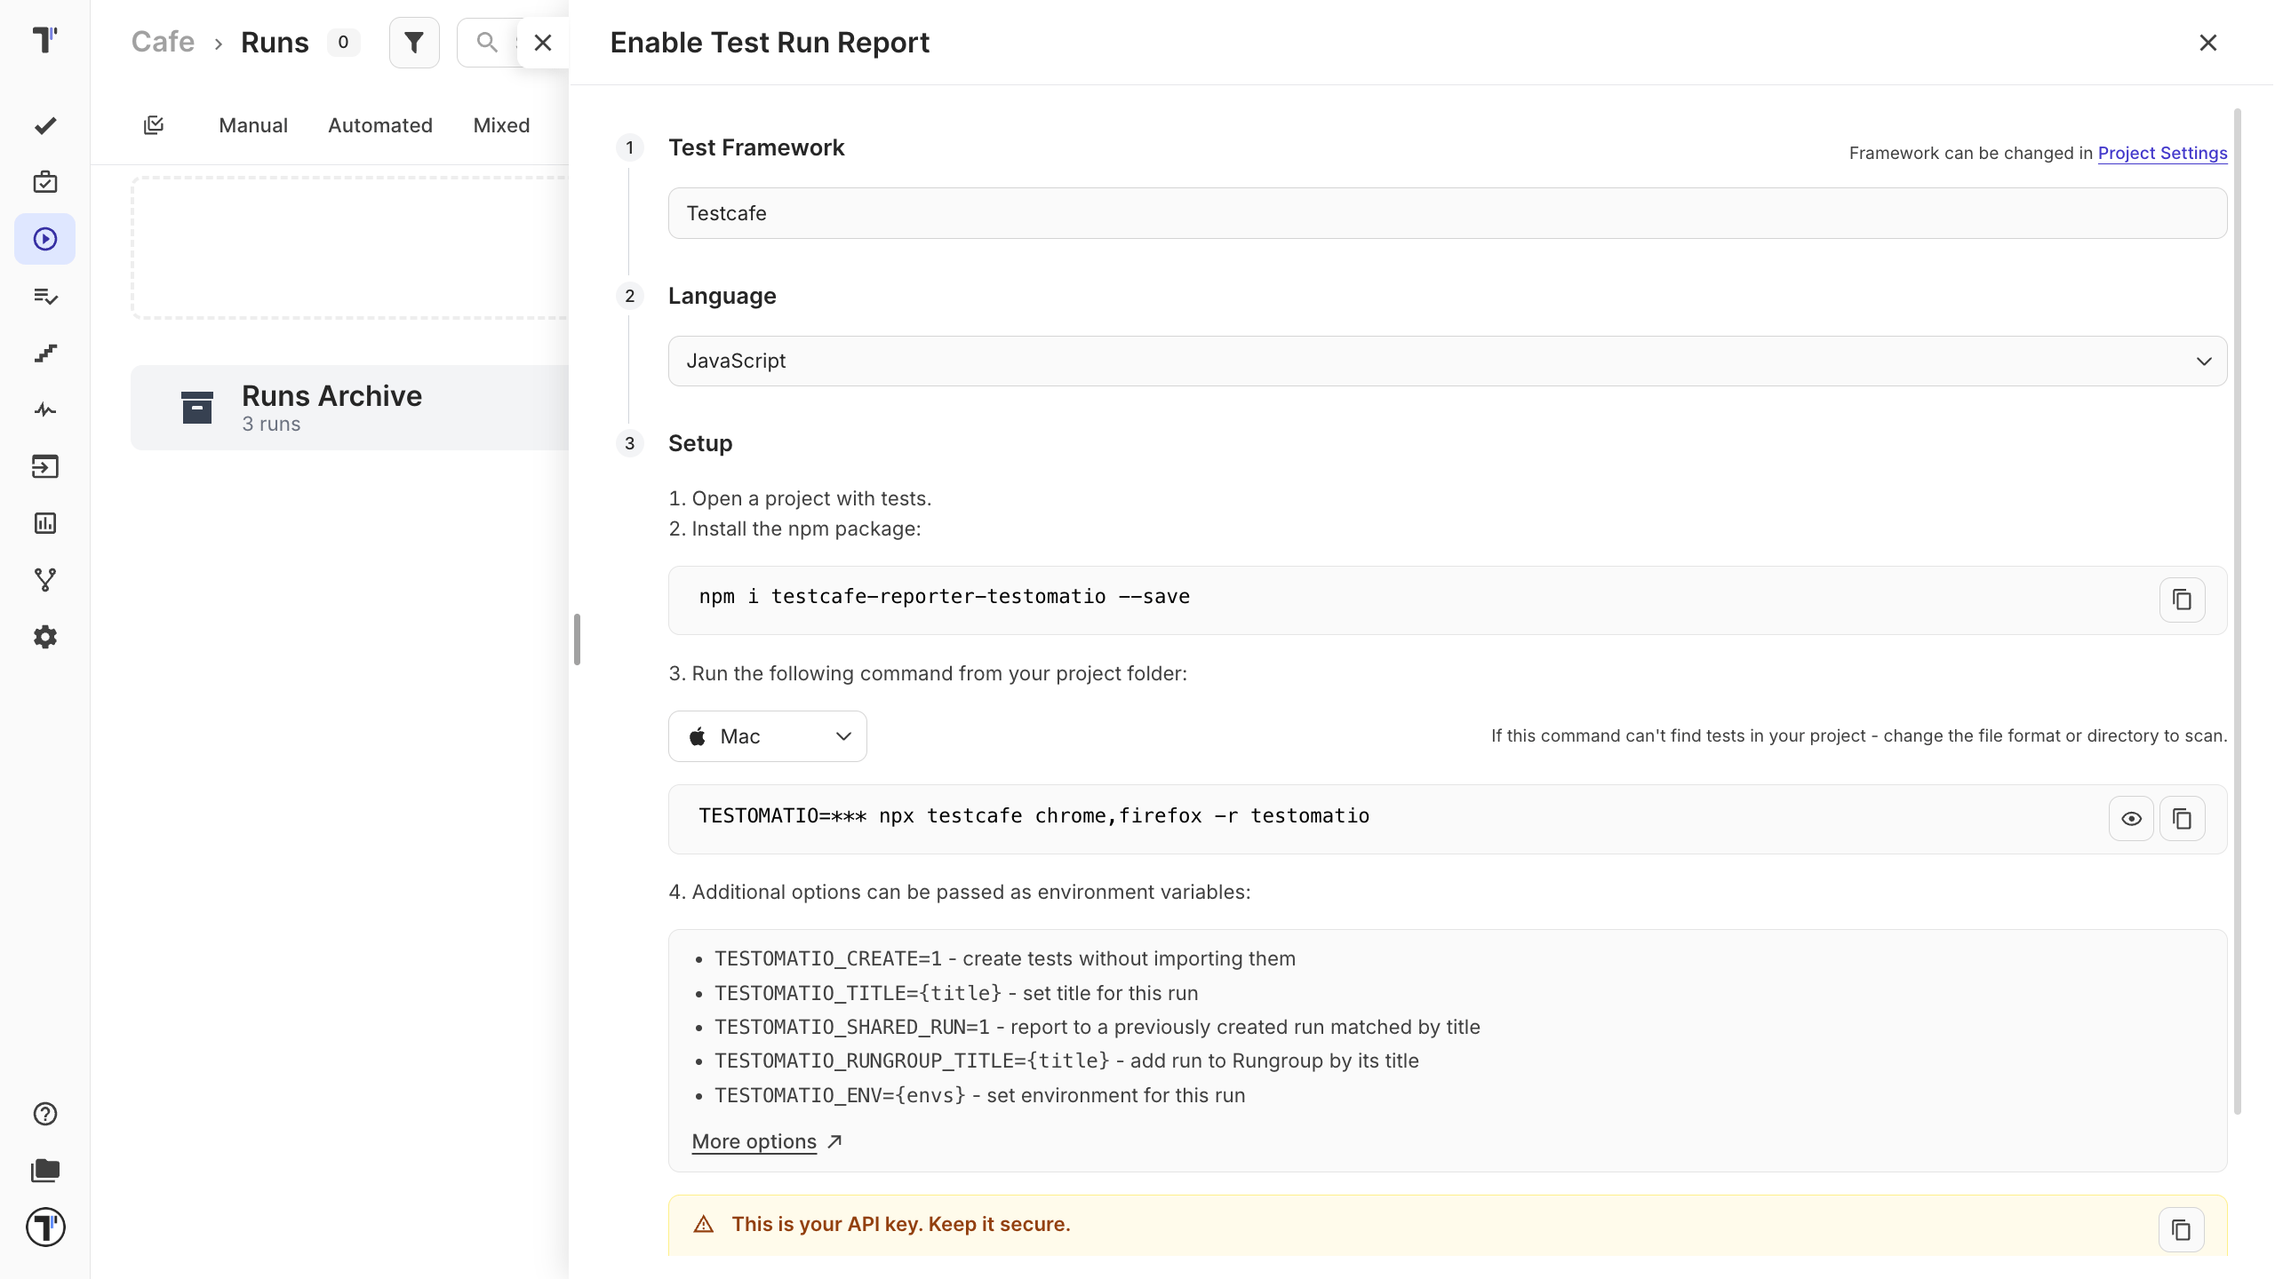The image size is (2275, 1279).
Task: Open the user profile avatar icon
Action: click(45, 1227)
